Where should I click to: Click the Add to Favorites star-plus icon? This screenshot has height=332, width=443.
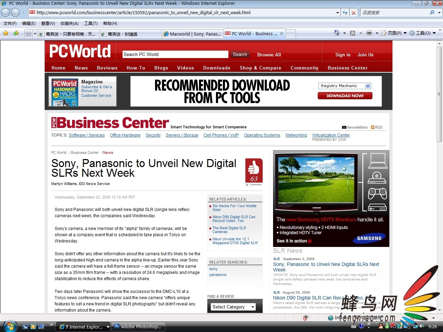(16, 33)
